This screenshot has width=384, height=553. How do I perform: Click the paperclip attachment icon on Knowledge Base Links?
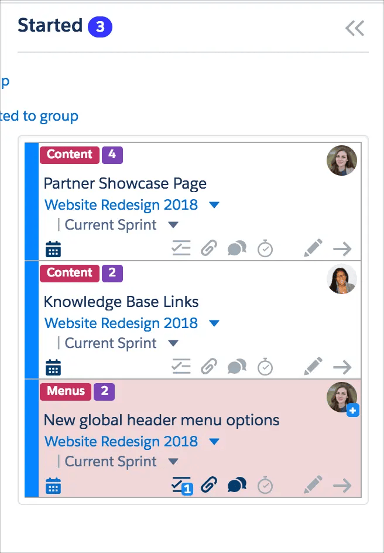click(209, 366)
